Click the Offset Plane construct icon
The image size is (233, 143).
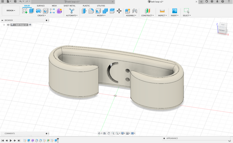[x=148, y=11]
